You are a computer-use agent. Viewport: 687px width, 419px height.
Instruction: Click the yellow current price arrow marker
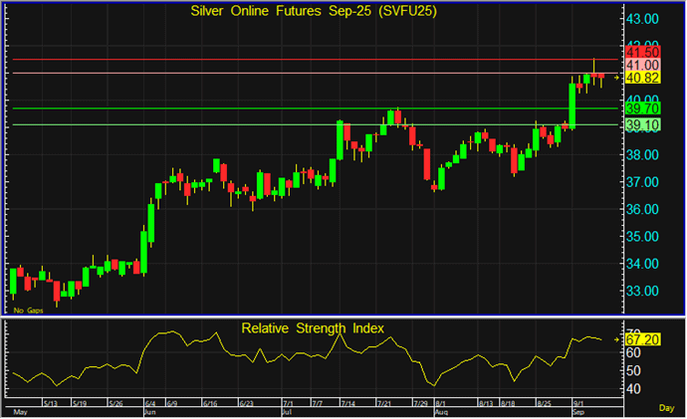click(x=617, y=77)
